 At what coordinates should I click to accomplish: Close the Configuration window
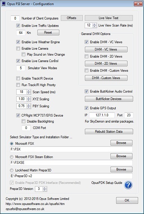pos(138,4)
